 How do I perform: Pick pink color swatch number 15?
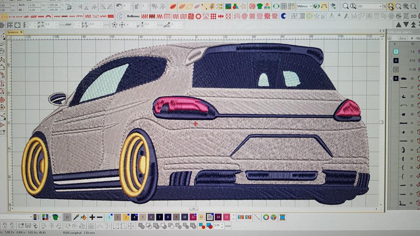click(x=226, y=217)
